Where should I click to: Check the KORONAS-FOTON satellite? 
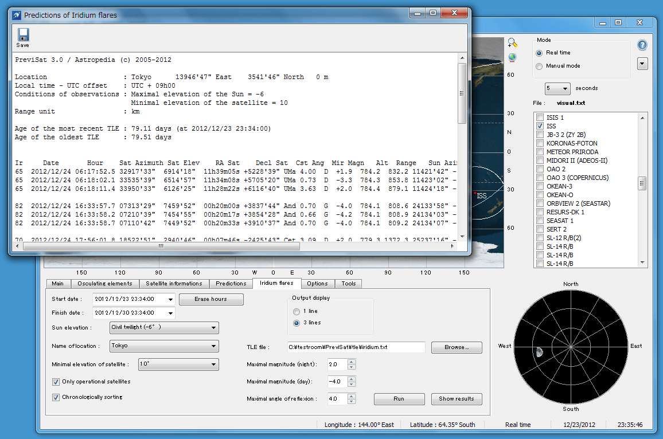pyautogui.click(x=540, y=143)
